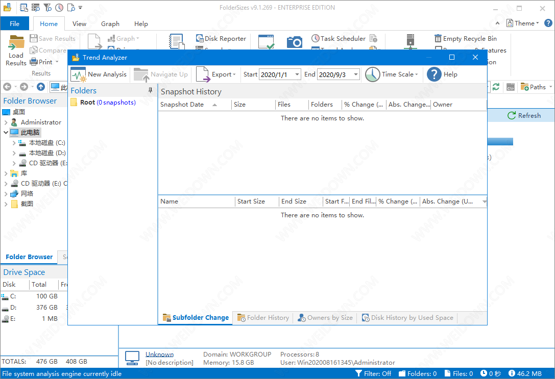Open the Theme dropdown

523,23
